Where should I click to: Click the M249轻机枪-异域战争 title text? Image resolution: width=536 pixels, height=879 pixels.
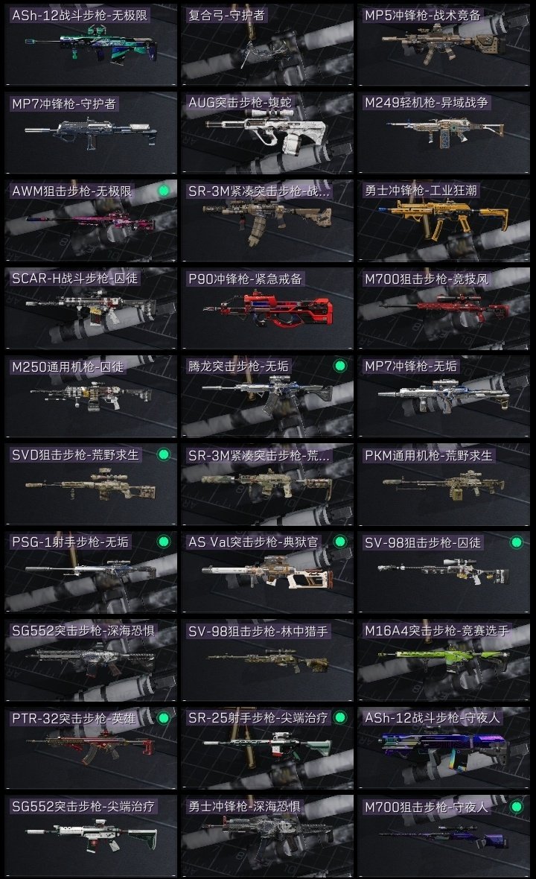click(x=427, y=103)
